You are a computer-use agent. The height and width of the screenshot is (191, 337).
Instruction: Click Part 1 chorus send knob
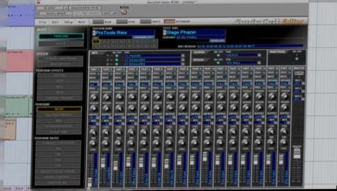(x=94, y=98)
